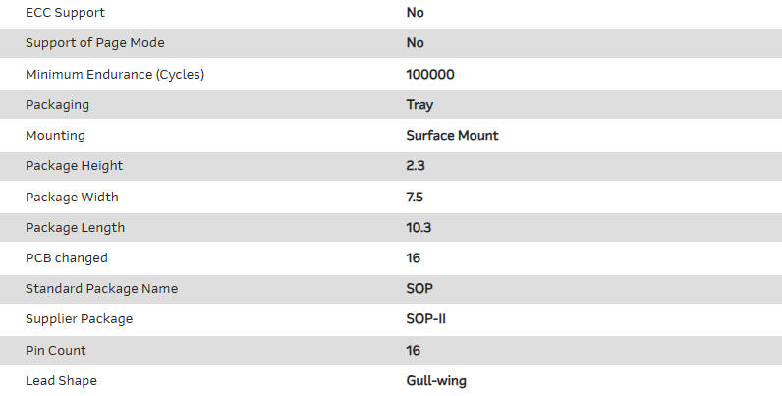Viewport: 782px width, 396px height.
Task: Select the Package Length label
Action: [x=75, y=227]
